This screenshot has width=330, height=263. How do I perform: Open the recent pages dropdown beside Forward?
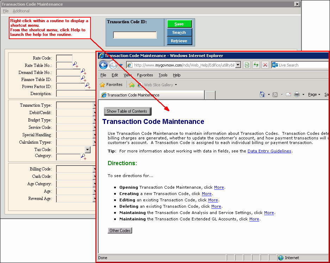pos(121,65)
